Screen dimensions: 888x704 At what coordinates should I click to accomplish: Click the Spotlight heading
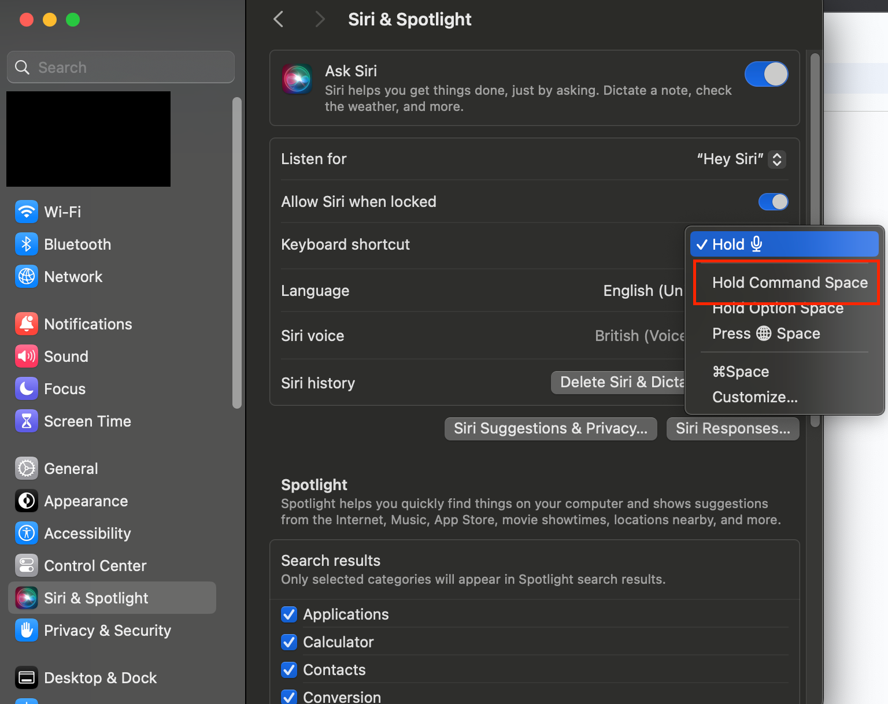[x=314, y=484]
